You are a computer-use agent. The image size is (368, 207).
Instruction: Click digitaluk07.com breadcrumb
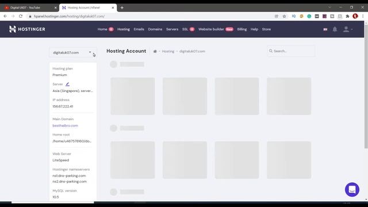(192, 51)
